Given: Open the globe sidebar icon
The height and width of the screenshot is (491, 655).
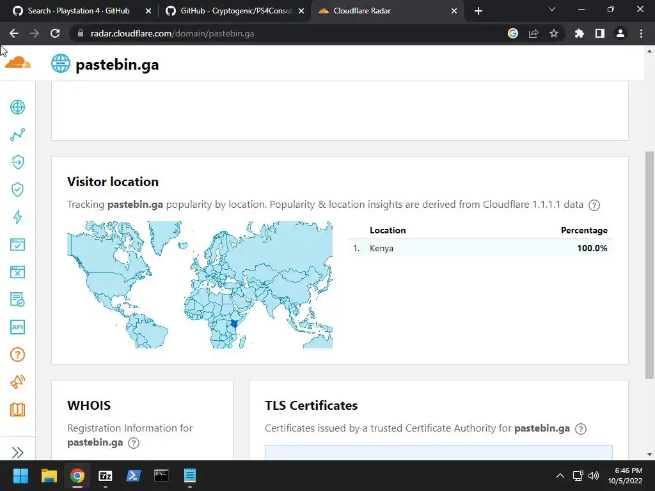Looking at the screenshot, I should tap(17, 107).
